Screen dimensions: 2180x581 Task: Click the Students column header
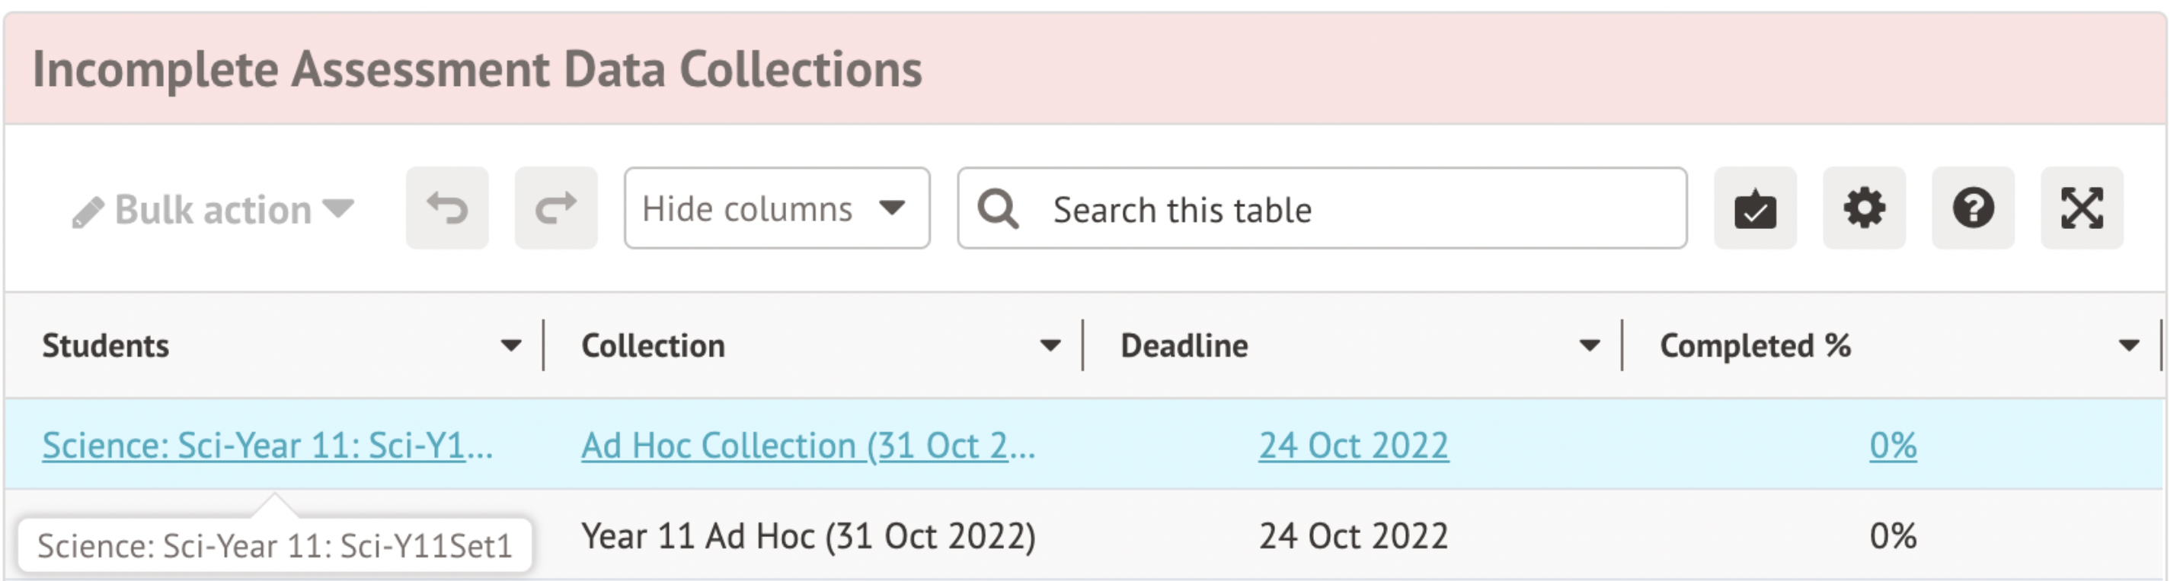click(x=106, y=345)
